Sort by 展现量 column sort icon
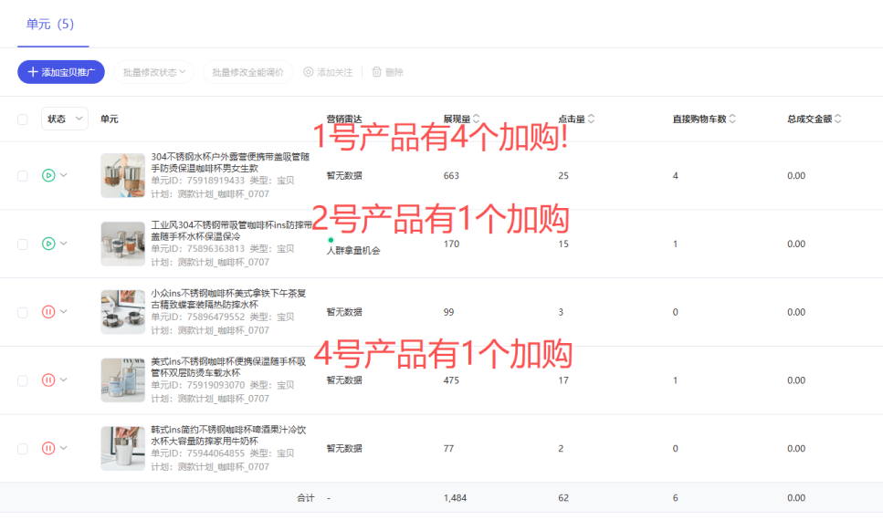 coord(477,119)
